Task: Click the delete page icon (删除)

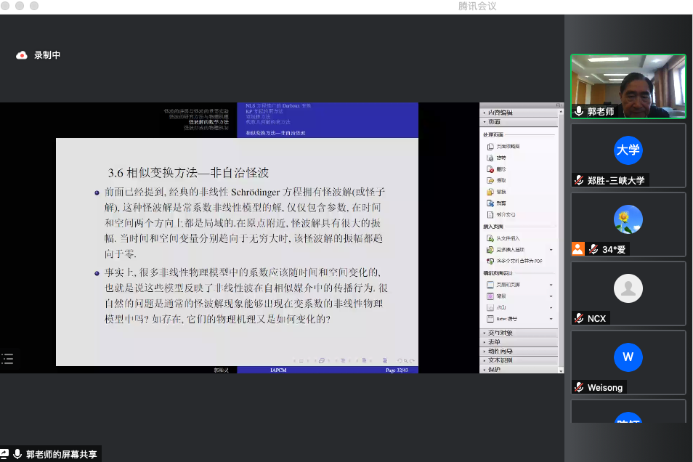Action: (x=491, y=169)
